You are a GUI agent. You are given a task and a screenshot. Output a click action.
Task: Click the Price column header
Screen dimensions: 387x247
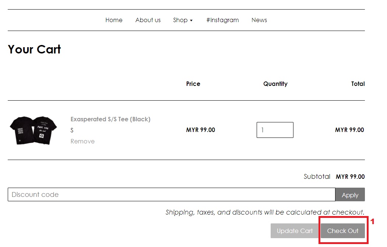click(x=193, y=84)
